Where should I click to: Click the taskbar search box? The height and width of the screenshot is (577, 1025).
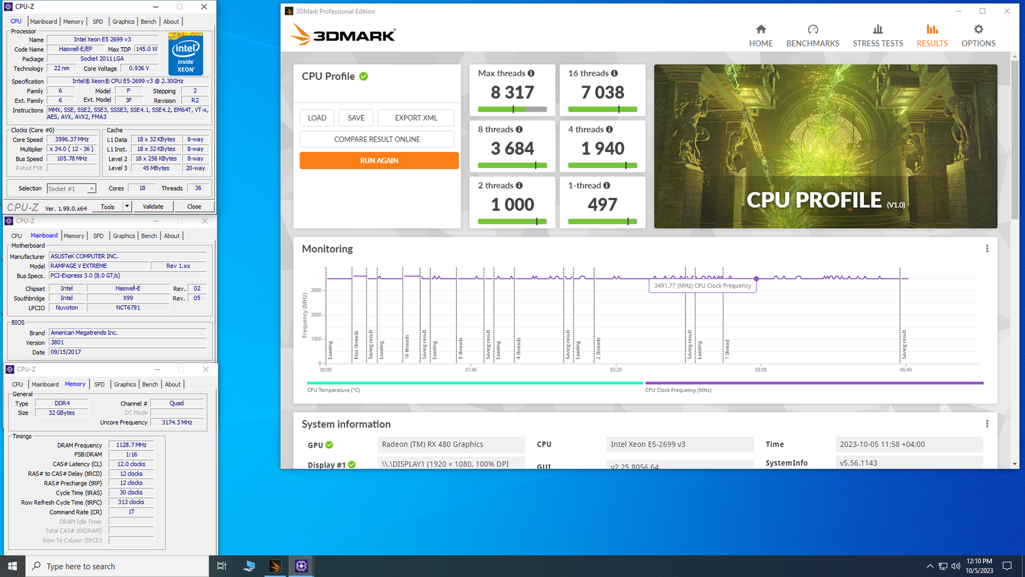tap(117, 566)
